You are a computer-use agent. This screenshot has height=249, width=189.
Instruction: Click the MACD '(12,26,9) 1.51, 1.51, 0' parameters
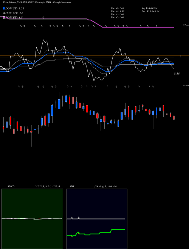click(47, 186)
